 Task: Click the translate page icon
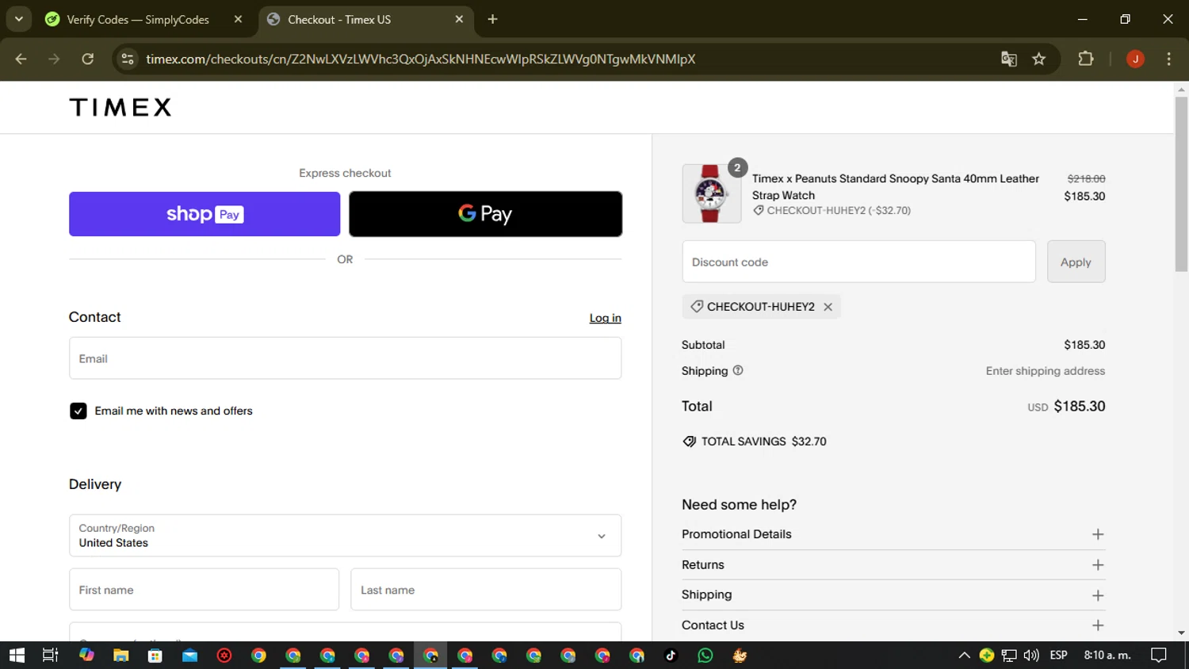click(1008, 59)
